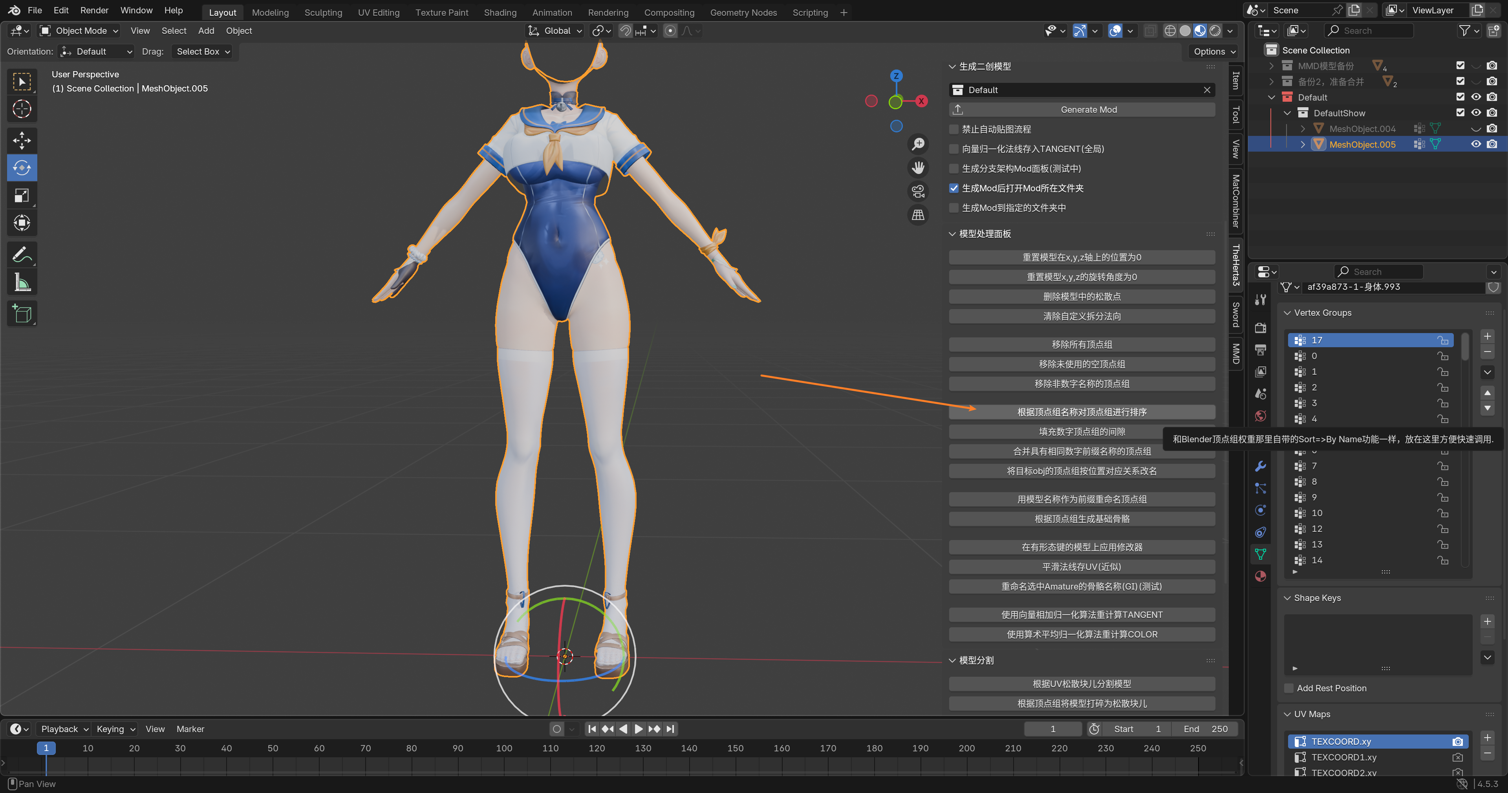
Task: Pick the Rotate tool
Action: [22, 168]
